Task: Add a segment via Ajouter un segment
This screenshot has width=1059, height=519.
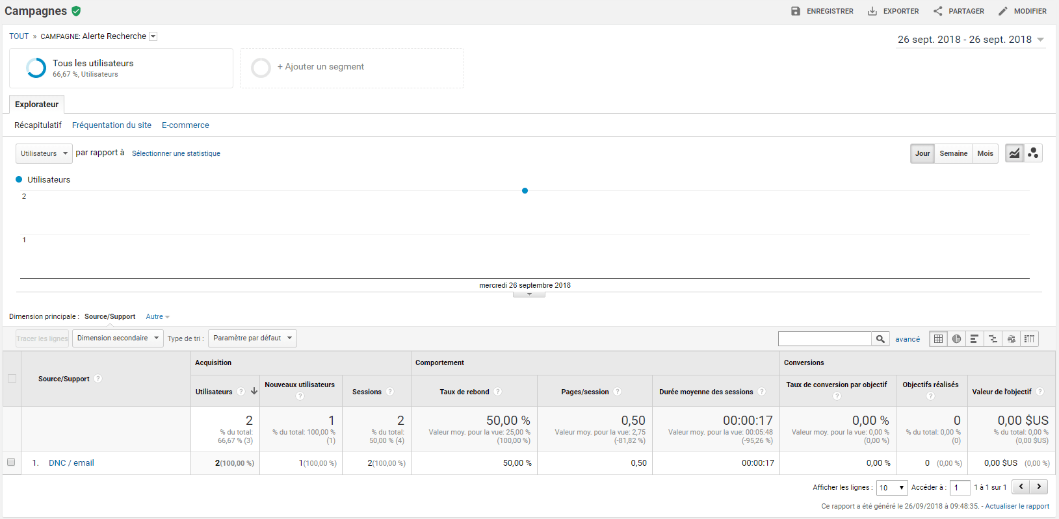Action: point(352,68)
